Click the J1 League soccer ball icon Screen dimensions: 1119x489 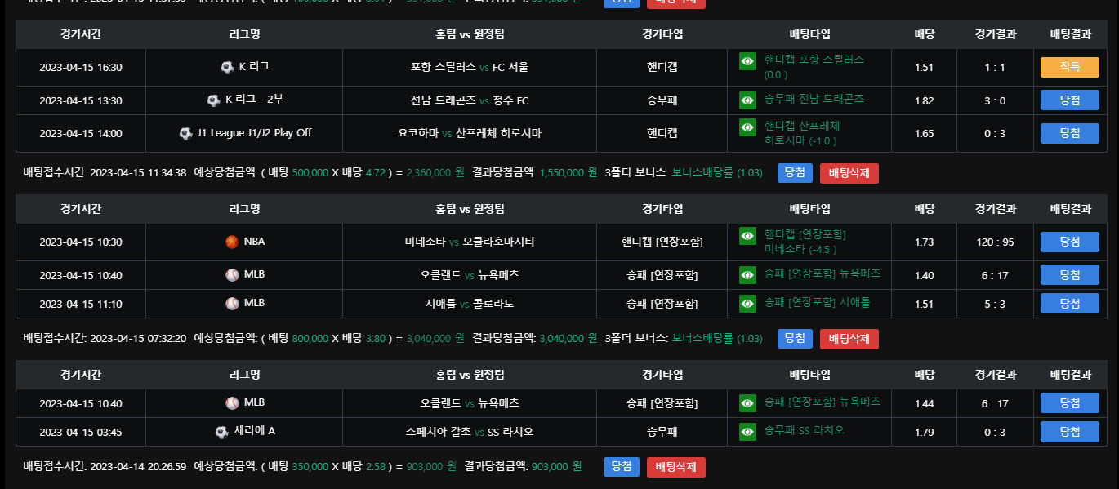tap(185, 133)
